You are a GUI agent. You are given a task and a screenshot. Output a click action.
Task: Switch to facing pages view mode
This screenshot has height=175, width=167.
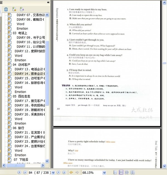[133, 172]
